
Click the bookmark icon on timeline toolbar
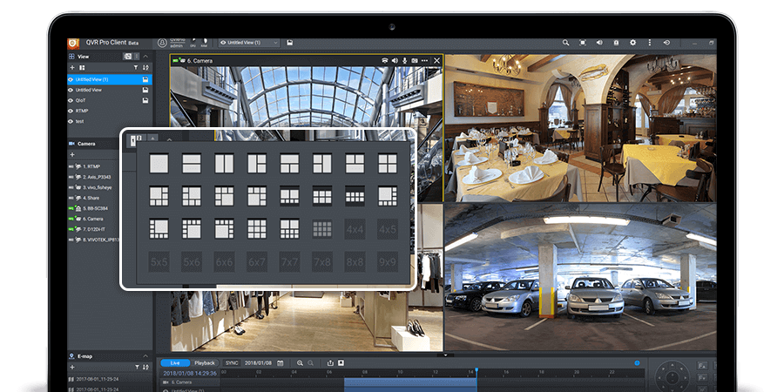click(x=341, y=363)
